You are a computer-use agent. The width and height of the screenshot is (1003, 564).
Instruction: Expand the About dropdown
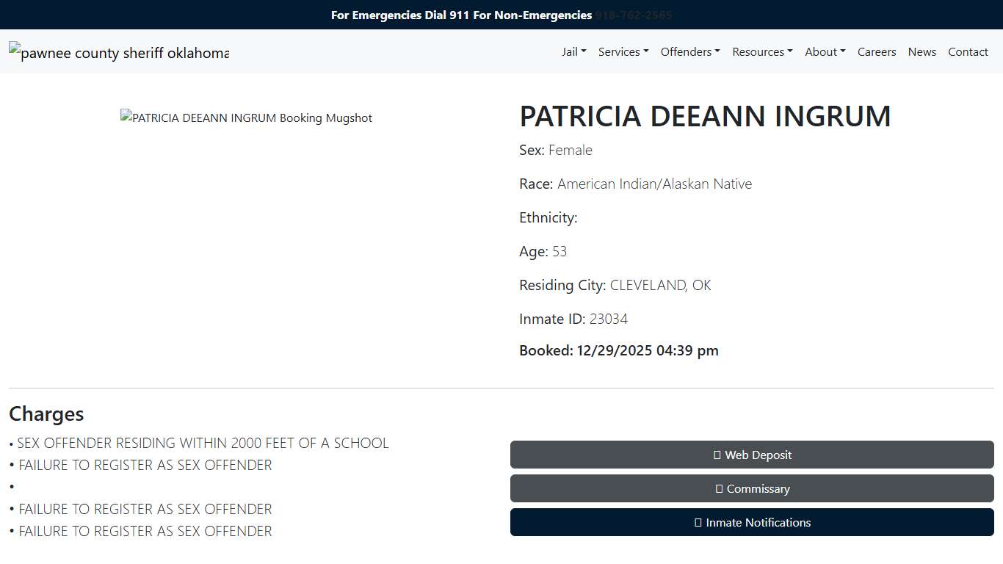click(x=825, y=51)
